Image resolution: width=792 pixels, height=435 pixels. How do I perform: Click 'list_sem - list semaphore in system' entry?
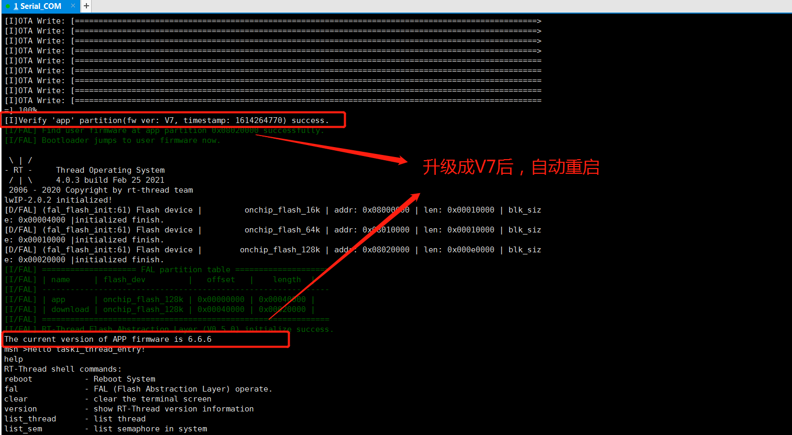click(x=106, y=429)
